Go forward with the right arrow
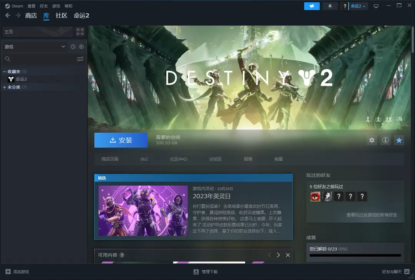 pyautogui.click(x=18, y=15)
